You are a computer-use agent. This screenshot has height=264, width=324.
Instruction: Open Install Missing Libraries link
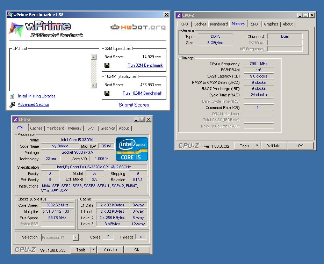click(x=37, y=96)
